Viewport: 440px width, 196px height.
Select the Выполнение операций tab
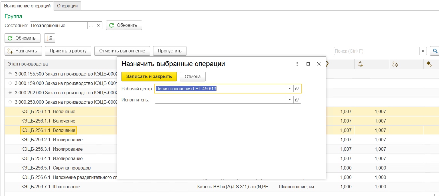pyautogui.click(x=27, y=6)
